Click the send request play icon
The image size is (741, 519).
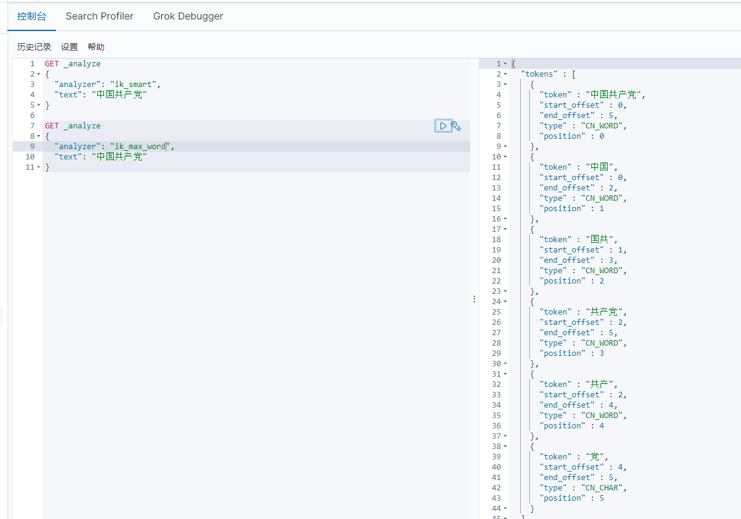(x=443, y=126)
